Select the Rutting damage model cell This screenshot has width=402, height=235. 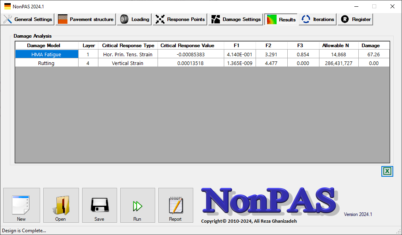pyautogui.click(x=46, y=63)
